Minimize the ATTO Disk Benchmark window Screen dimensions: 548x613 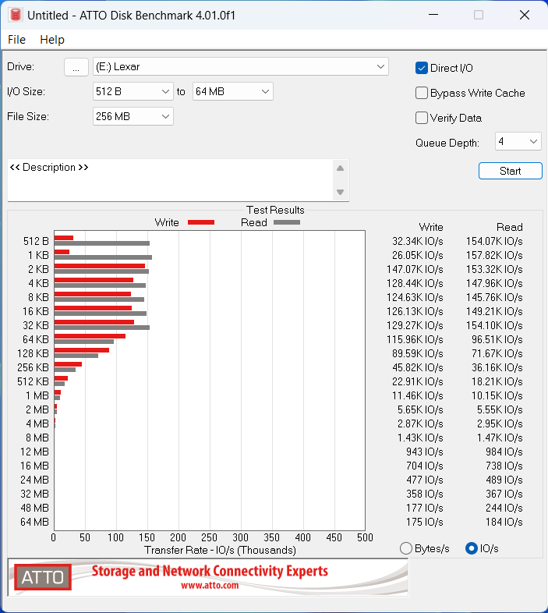pos(433,15)
